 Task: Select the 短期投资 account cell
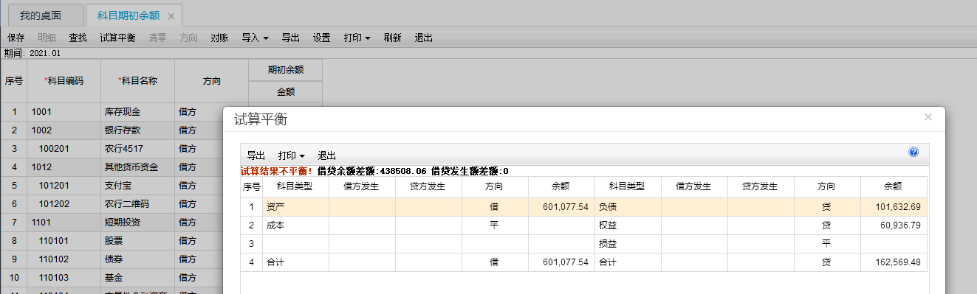click(137, 223)
